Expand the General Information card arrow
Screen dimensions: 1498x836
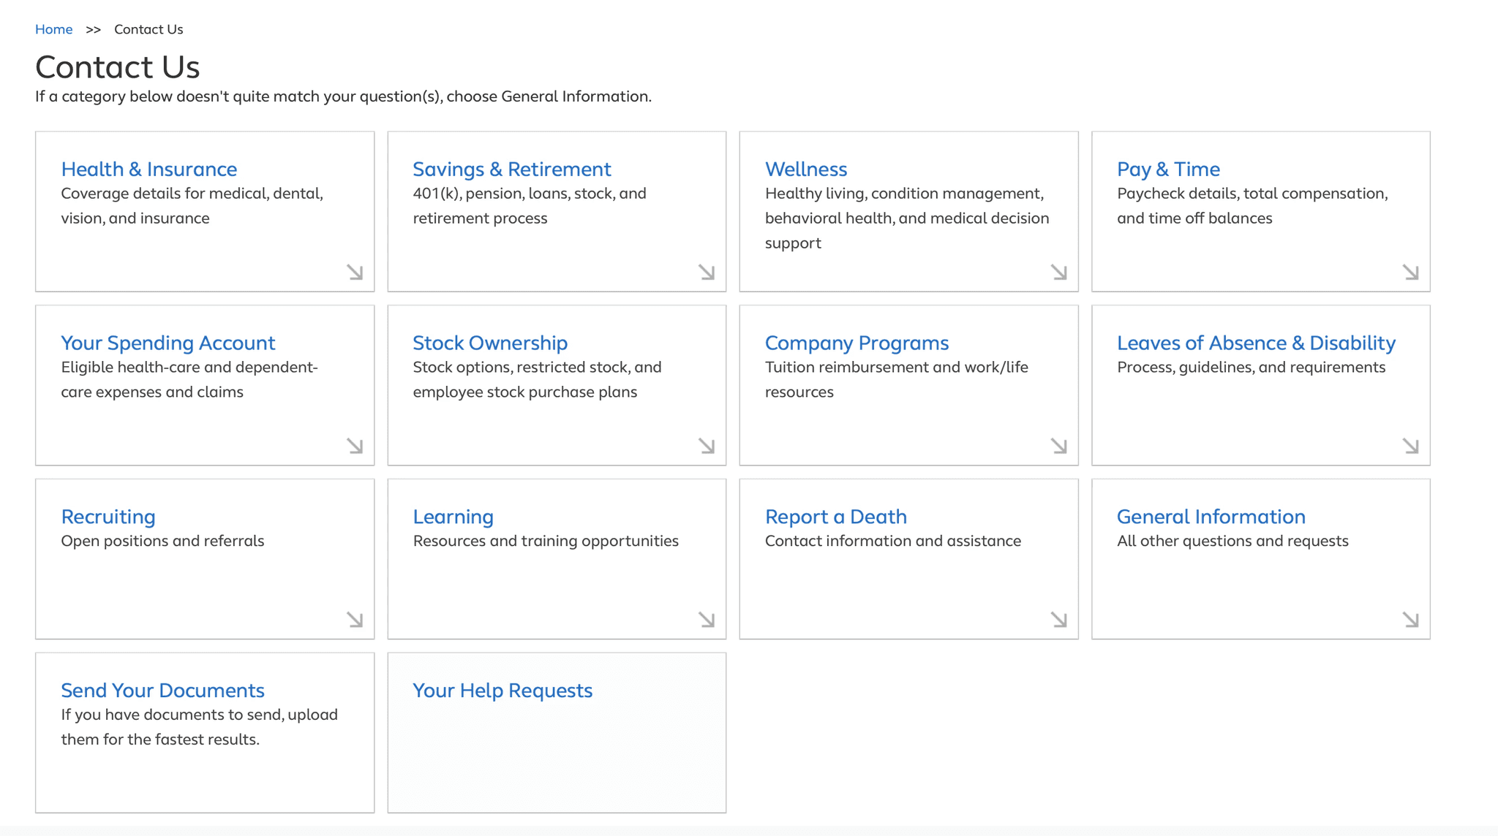click(1410, 620)
